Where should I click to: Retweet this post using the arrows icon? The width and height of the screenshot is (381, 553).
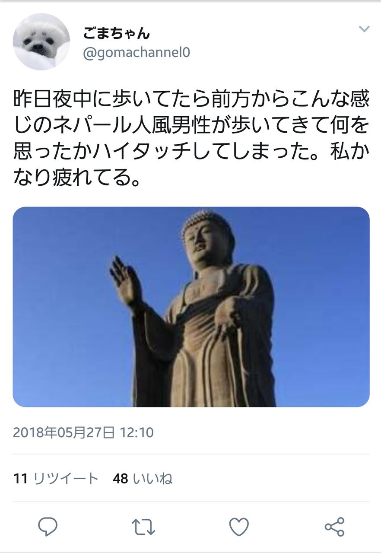143,527
